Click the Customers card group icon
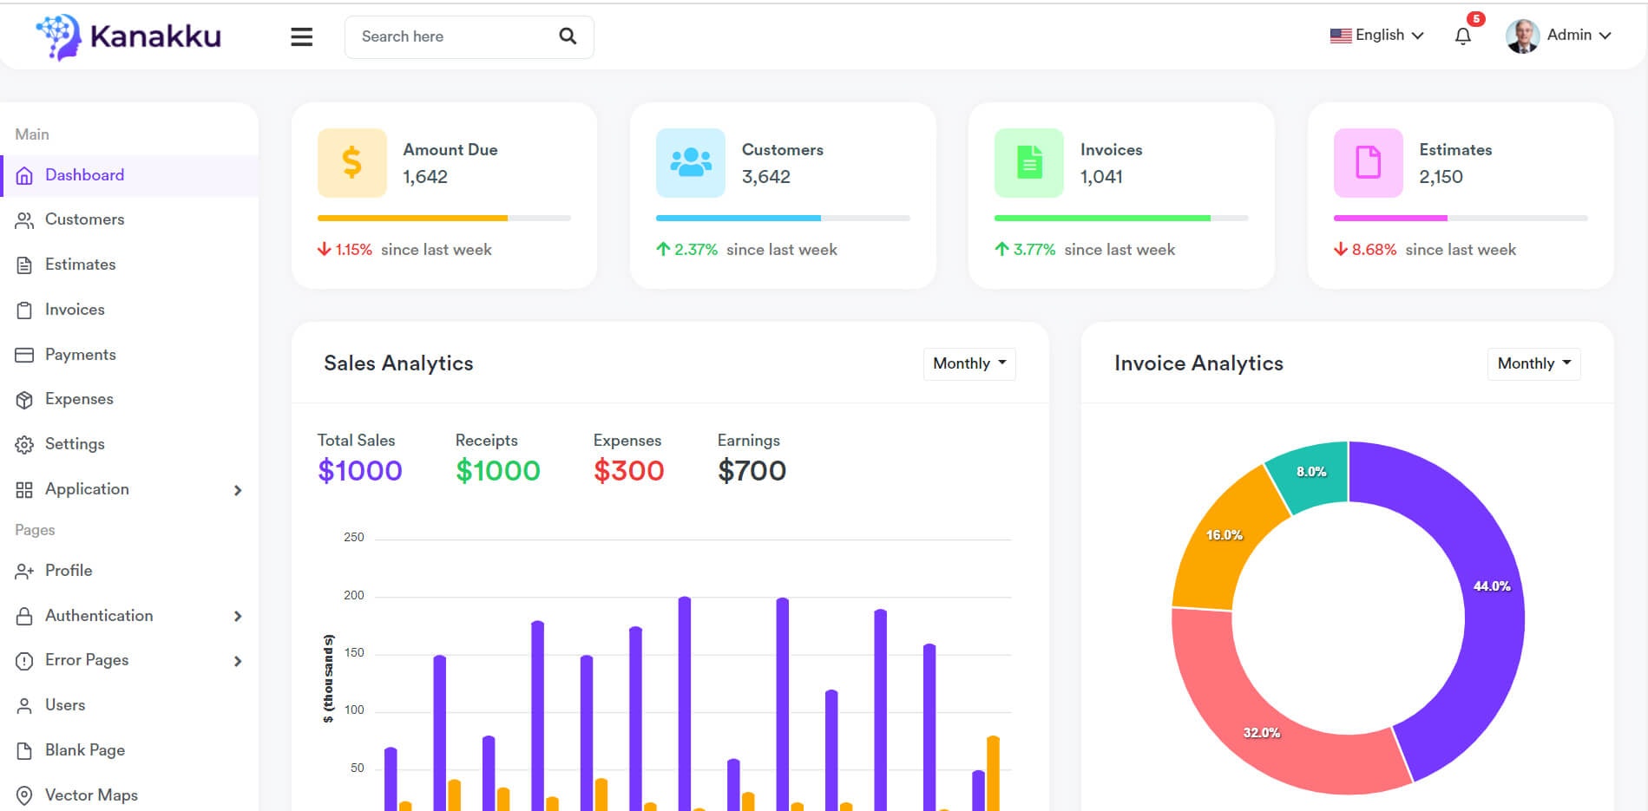The height and width of the screenshot is (811, 1648). (690, 162)
